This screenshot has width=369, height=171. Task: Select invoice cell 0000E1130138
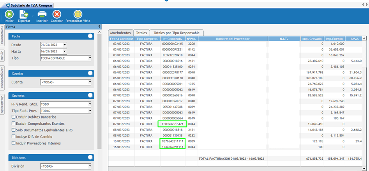pyautogui.click(x=173, y=135)
